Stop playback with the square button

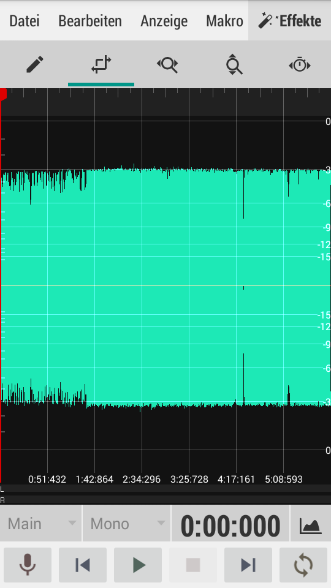coord(193,565)
